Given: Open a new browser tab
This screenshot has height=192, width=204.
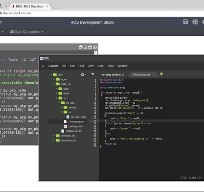Looking at the screenshot, I should 55,6.
